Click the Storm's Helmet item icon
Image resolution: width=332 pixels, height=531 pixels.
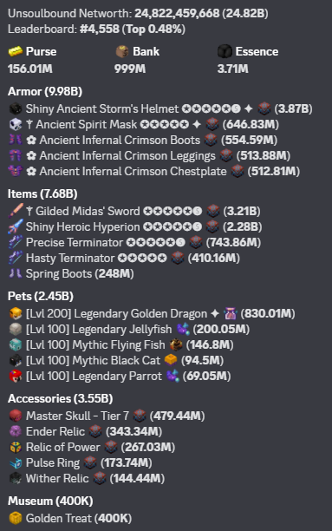tap(16, 108)
